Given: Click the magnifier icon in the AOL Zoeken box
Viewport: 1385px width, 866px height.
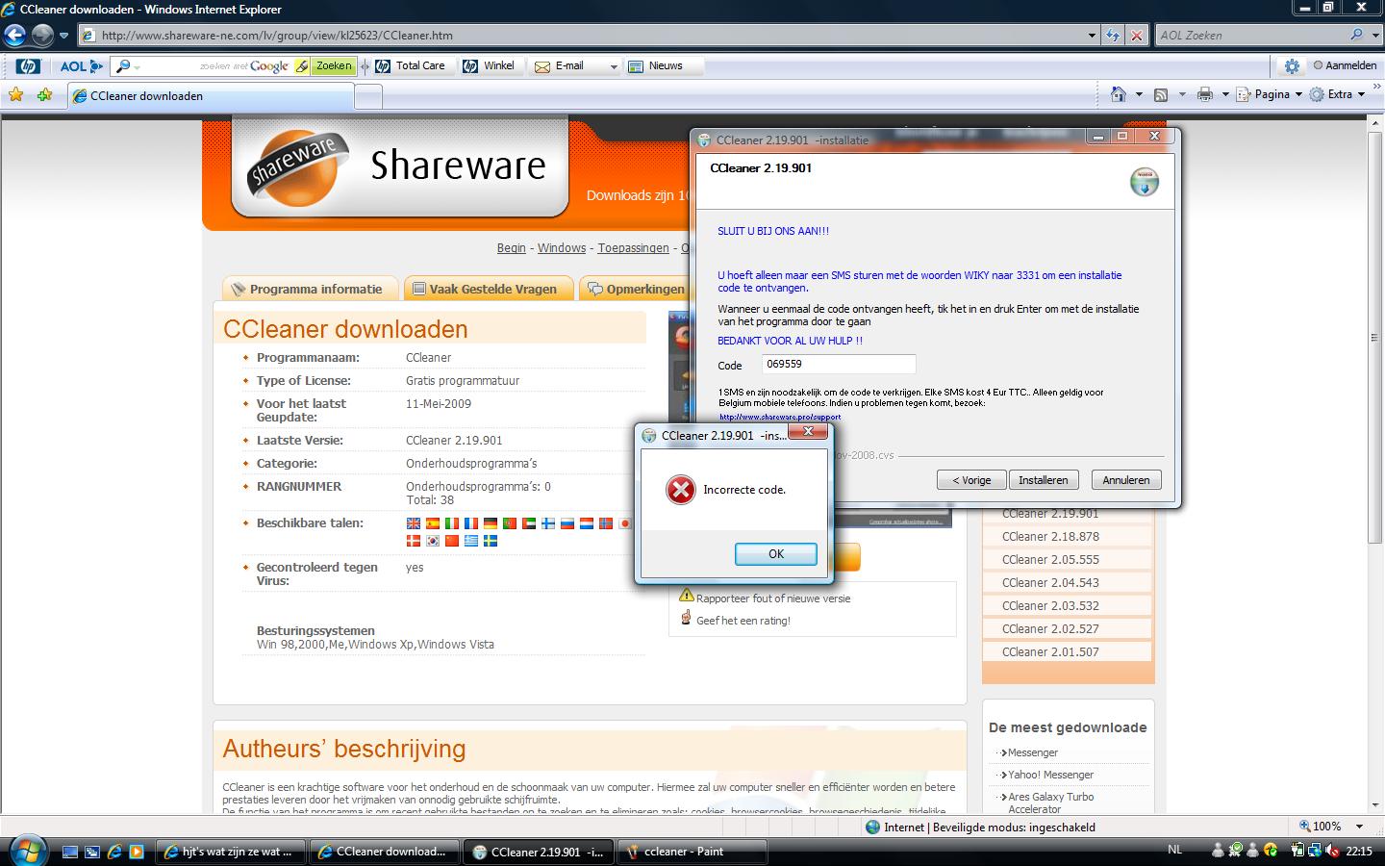Looking at the screenshot, I should pos(1356,35).
